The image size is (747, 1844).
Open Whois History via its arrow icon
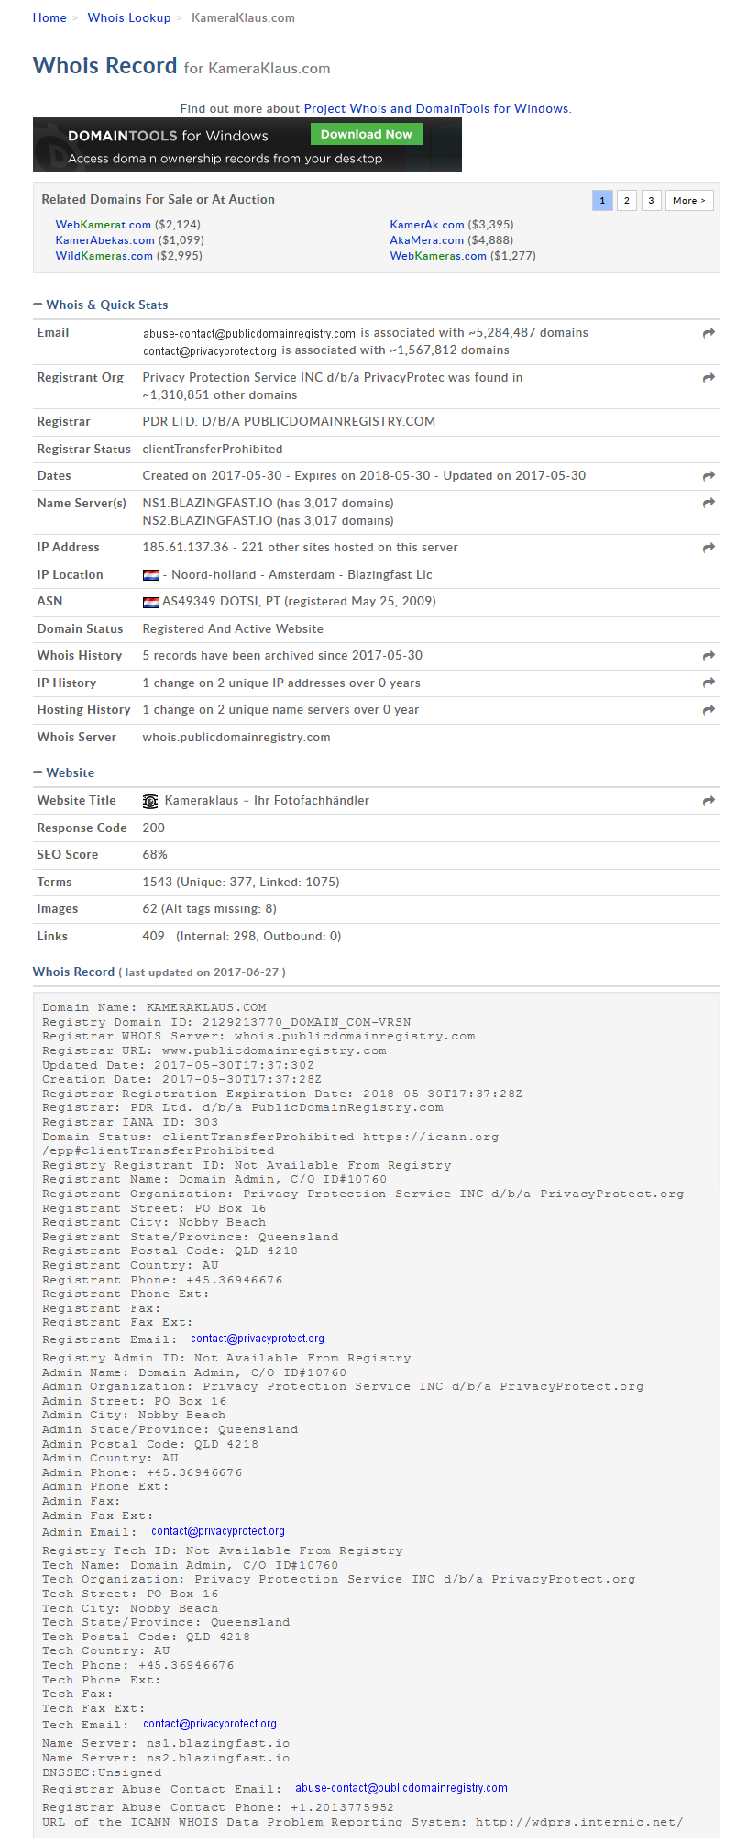[709, 656]
